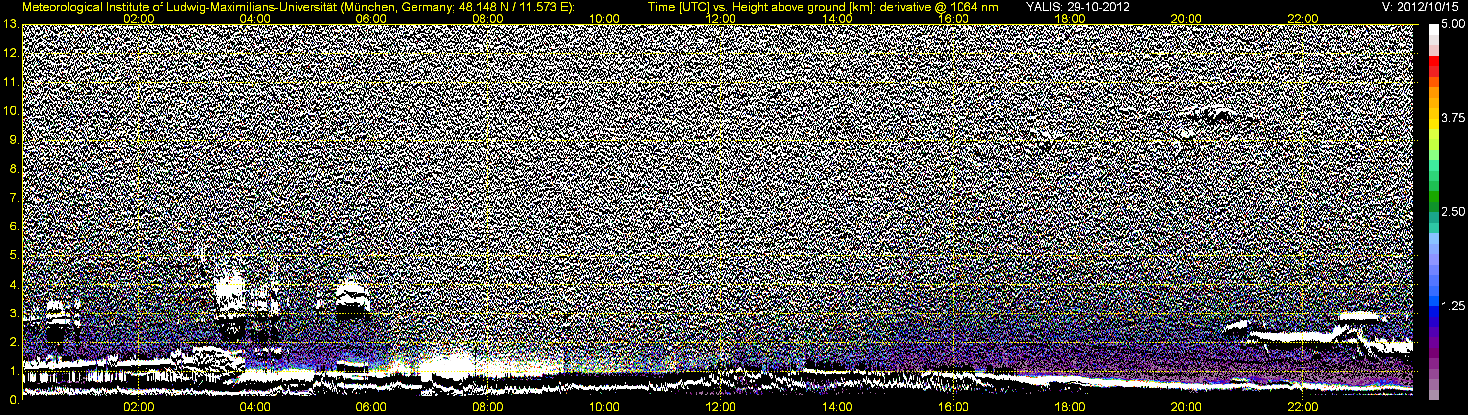Click the 14:00 label on the bottom time axis
The width and height of the screenshot is (1468, 415).
[x=837, y=407]
